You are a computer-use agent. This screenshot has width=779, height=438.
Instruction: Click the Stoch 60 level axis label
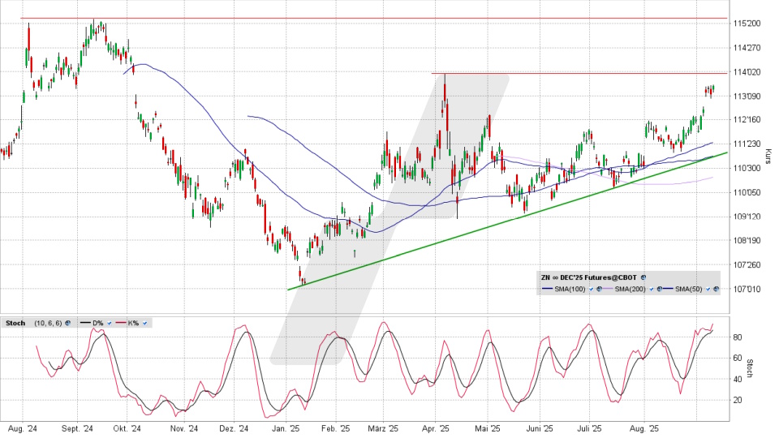[x=738, y=358]
